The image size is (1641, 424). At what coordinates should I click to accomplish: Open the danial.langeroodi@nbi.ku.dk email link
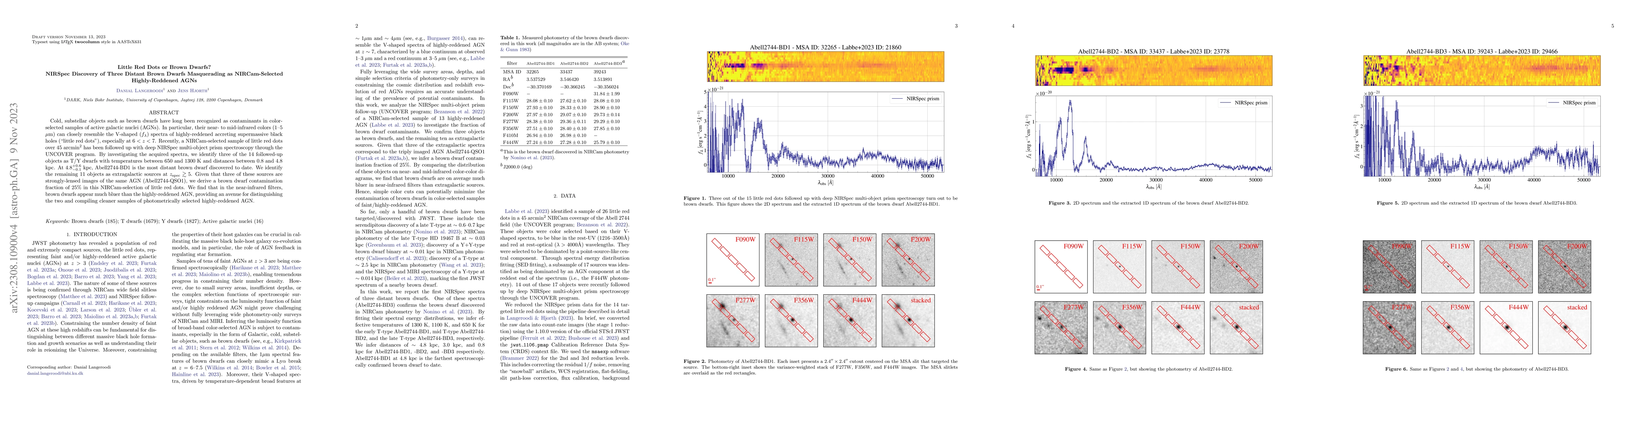(x=56, y=373)
